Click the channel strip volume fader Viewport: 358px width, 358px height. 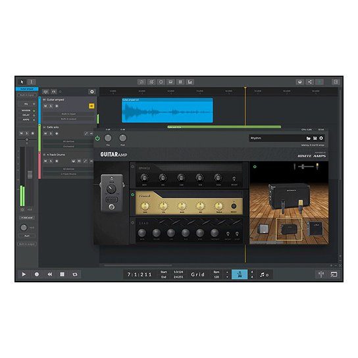[30, 174]
